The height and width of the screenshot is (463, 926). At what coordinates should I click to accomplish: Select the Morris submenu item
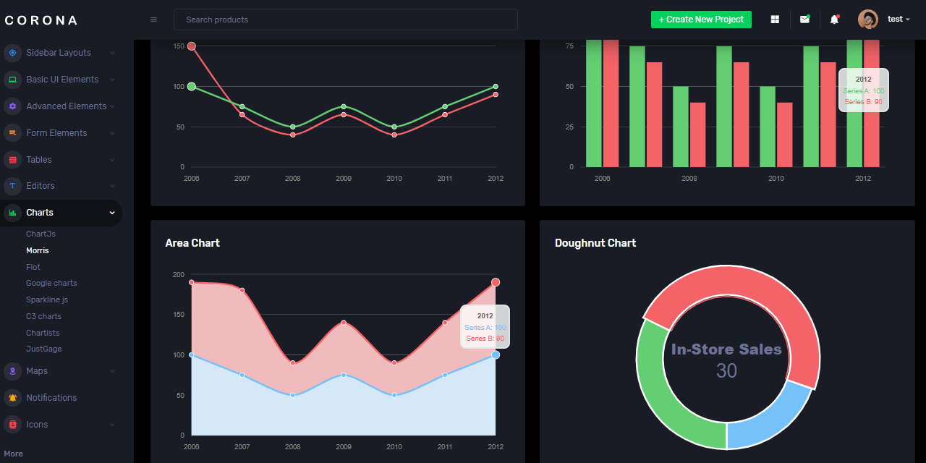tap(38, 250)
